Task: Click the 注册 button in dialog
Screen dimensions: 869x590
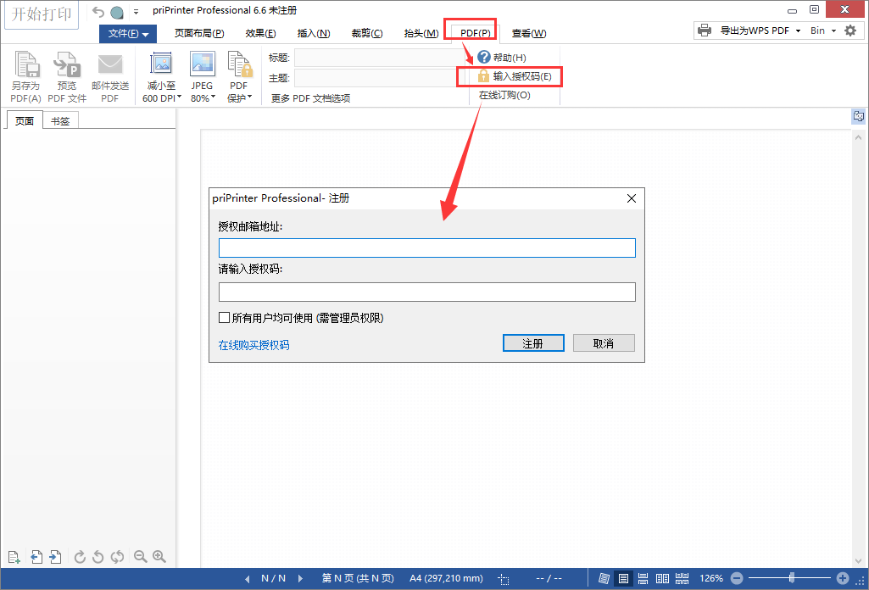Action: click(533, 343)
